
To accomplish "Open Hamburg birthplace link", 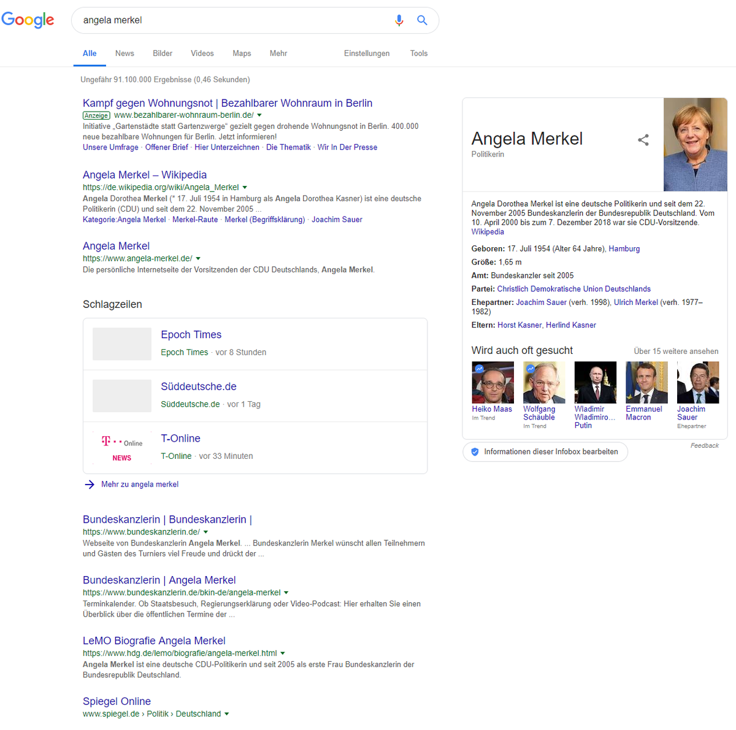I will pyautogui.click(x=624, y=249).
